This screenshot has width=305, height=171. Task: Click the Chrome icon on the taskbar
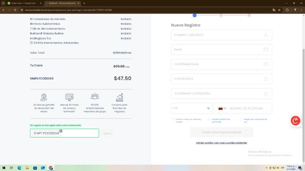(x=51, y=168)
